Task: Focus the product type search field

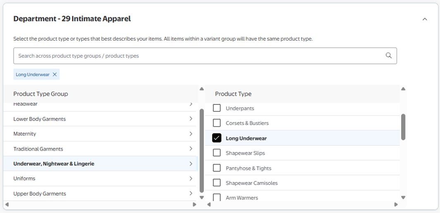Action: pos(198,56)
